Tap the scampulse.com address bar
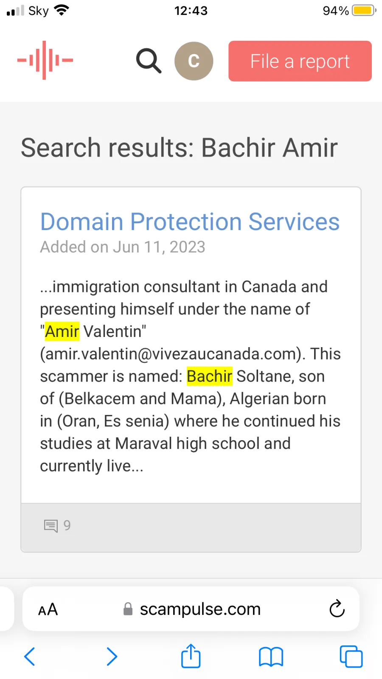The image size is (382, 679). pos(191,609)
